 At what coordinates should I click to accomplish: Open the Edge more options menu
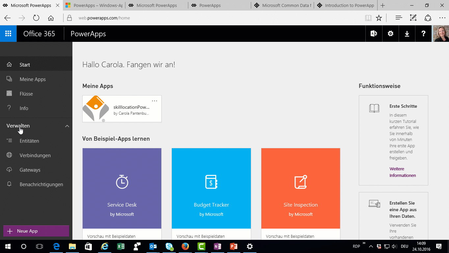click(x=442, y=18)
